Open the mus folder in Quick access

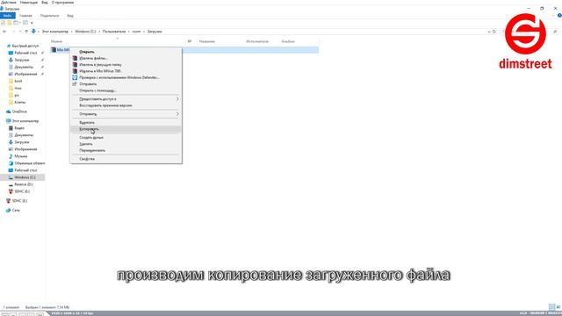(18, 88)
